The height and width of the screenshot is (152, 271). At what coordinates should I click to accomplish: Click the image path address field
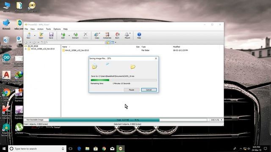coord(75,42)
